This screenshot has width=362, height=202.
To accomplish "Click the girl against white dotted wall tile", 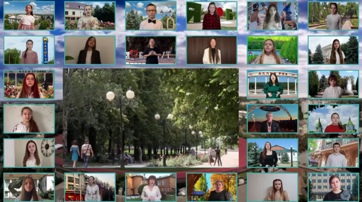I will pos(29,119).
